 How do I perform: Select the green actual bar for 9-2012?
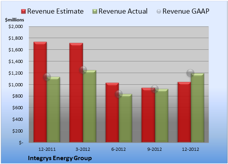pos(161,115)
